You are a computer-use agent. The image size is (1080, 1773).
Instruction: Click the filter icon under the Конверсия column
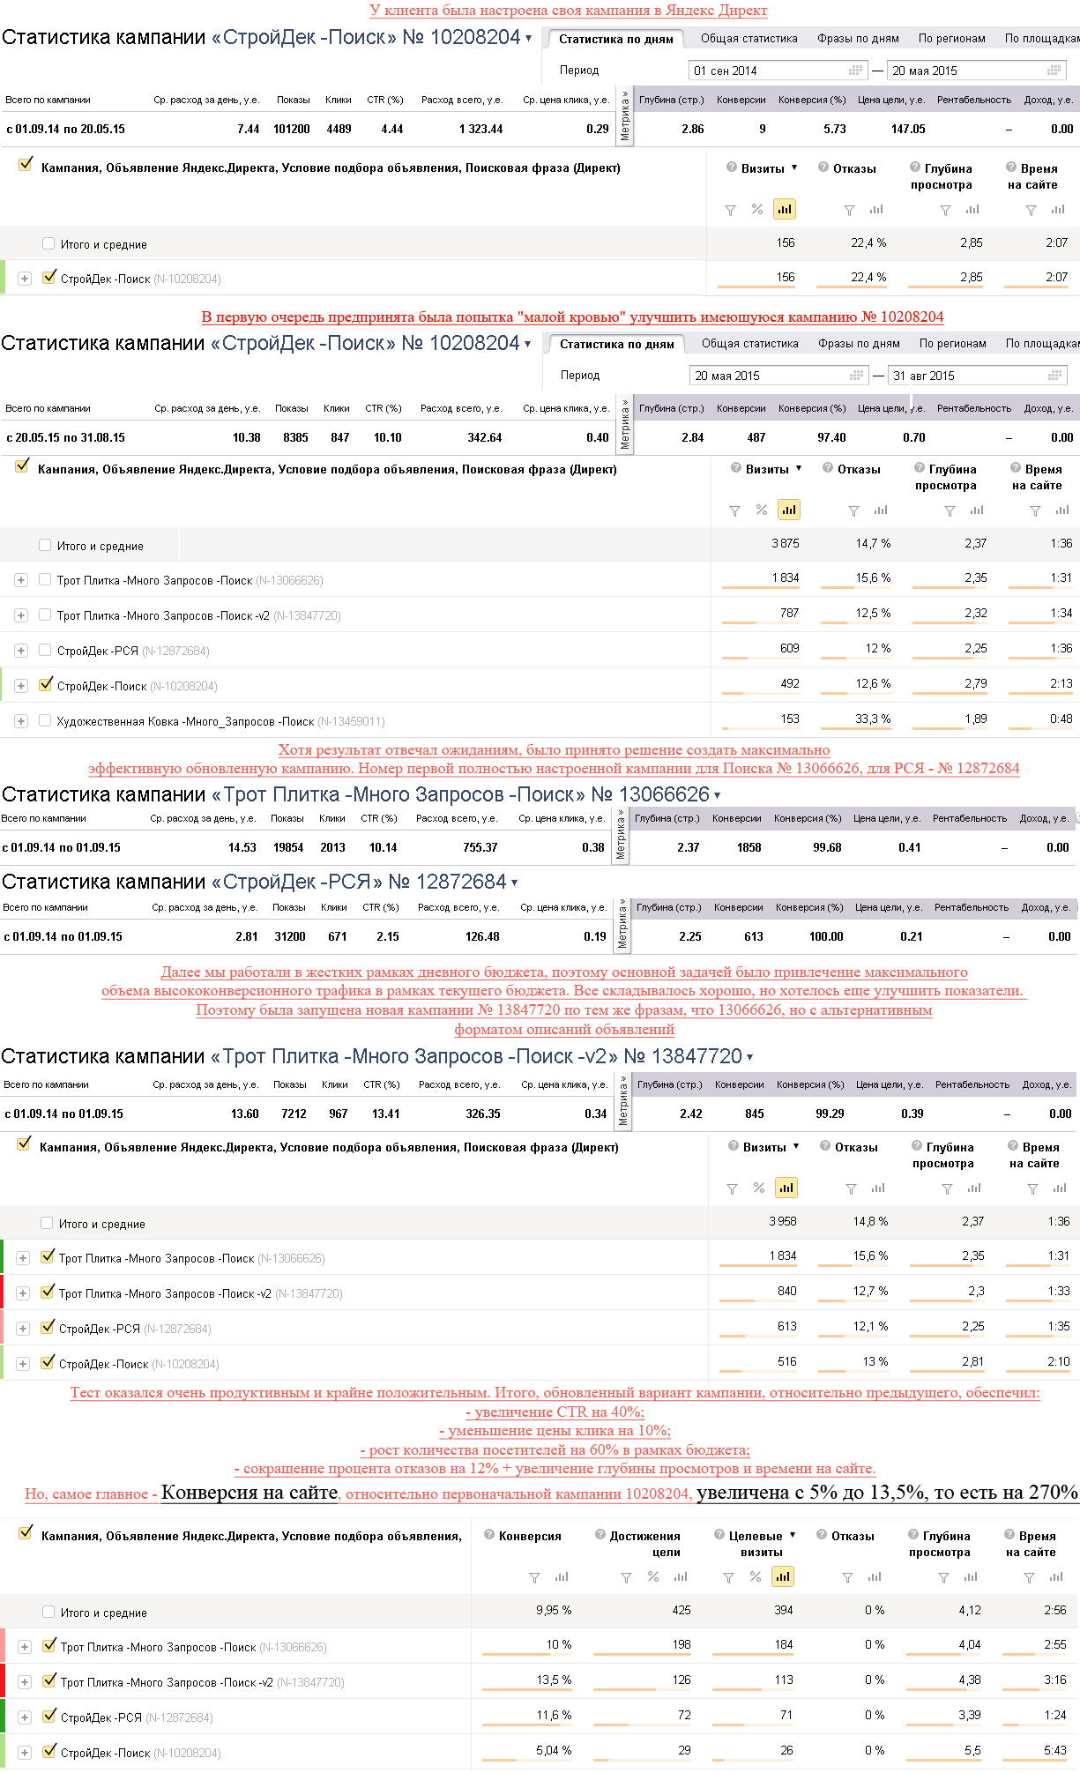pyautogui.click(x=534, y=1577)
